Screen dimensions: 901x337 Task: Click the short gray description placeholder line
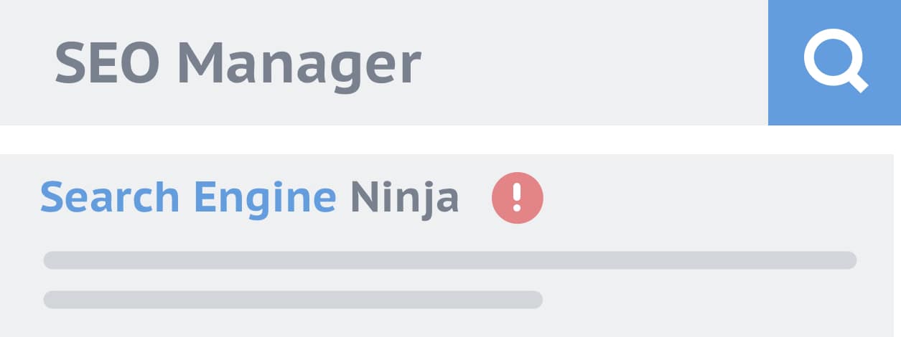[x=293, y=300]
